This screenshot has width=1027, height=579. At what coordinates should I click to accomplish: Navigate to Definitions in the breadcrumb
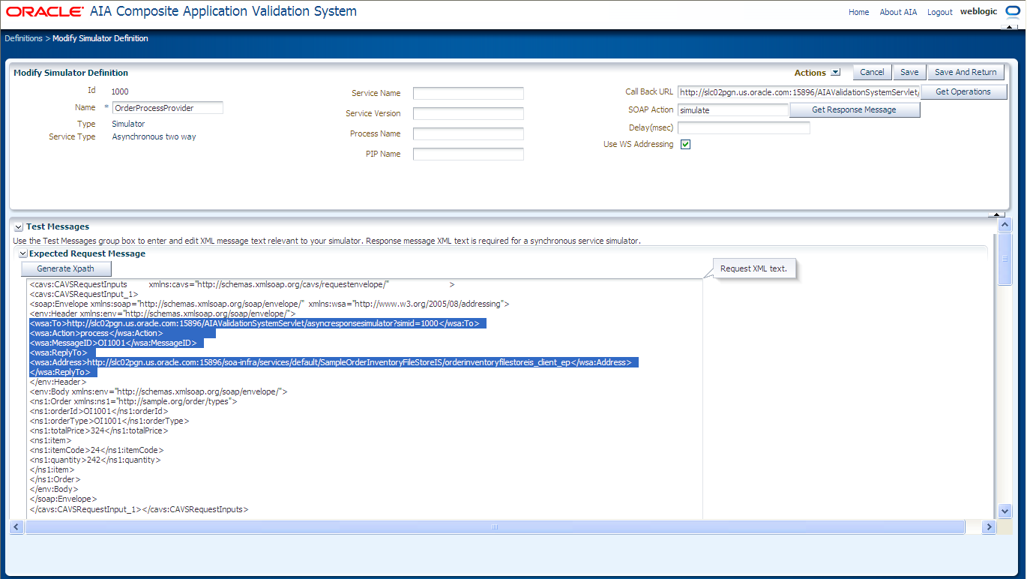[23, 38]
